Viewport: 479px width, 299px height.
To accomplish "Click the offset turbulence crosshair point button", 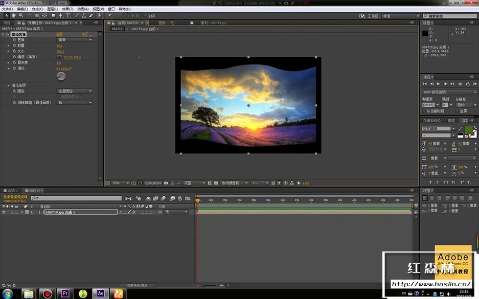I will [x=59, y=57].
